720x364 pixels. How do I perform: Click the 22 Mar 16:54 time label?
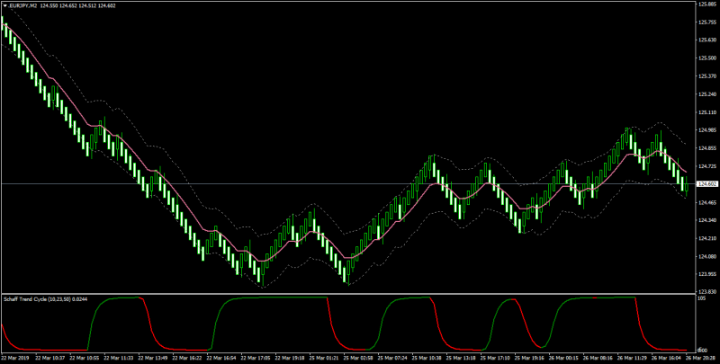pyautogui.click(x=222, y=357)
